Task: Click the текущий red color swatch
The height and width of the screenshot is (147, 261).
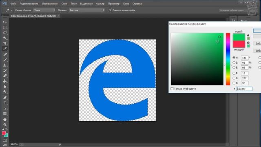Action: coord(239,45)
